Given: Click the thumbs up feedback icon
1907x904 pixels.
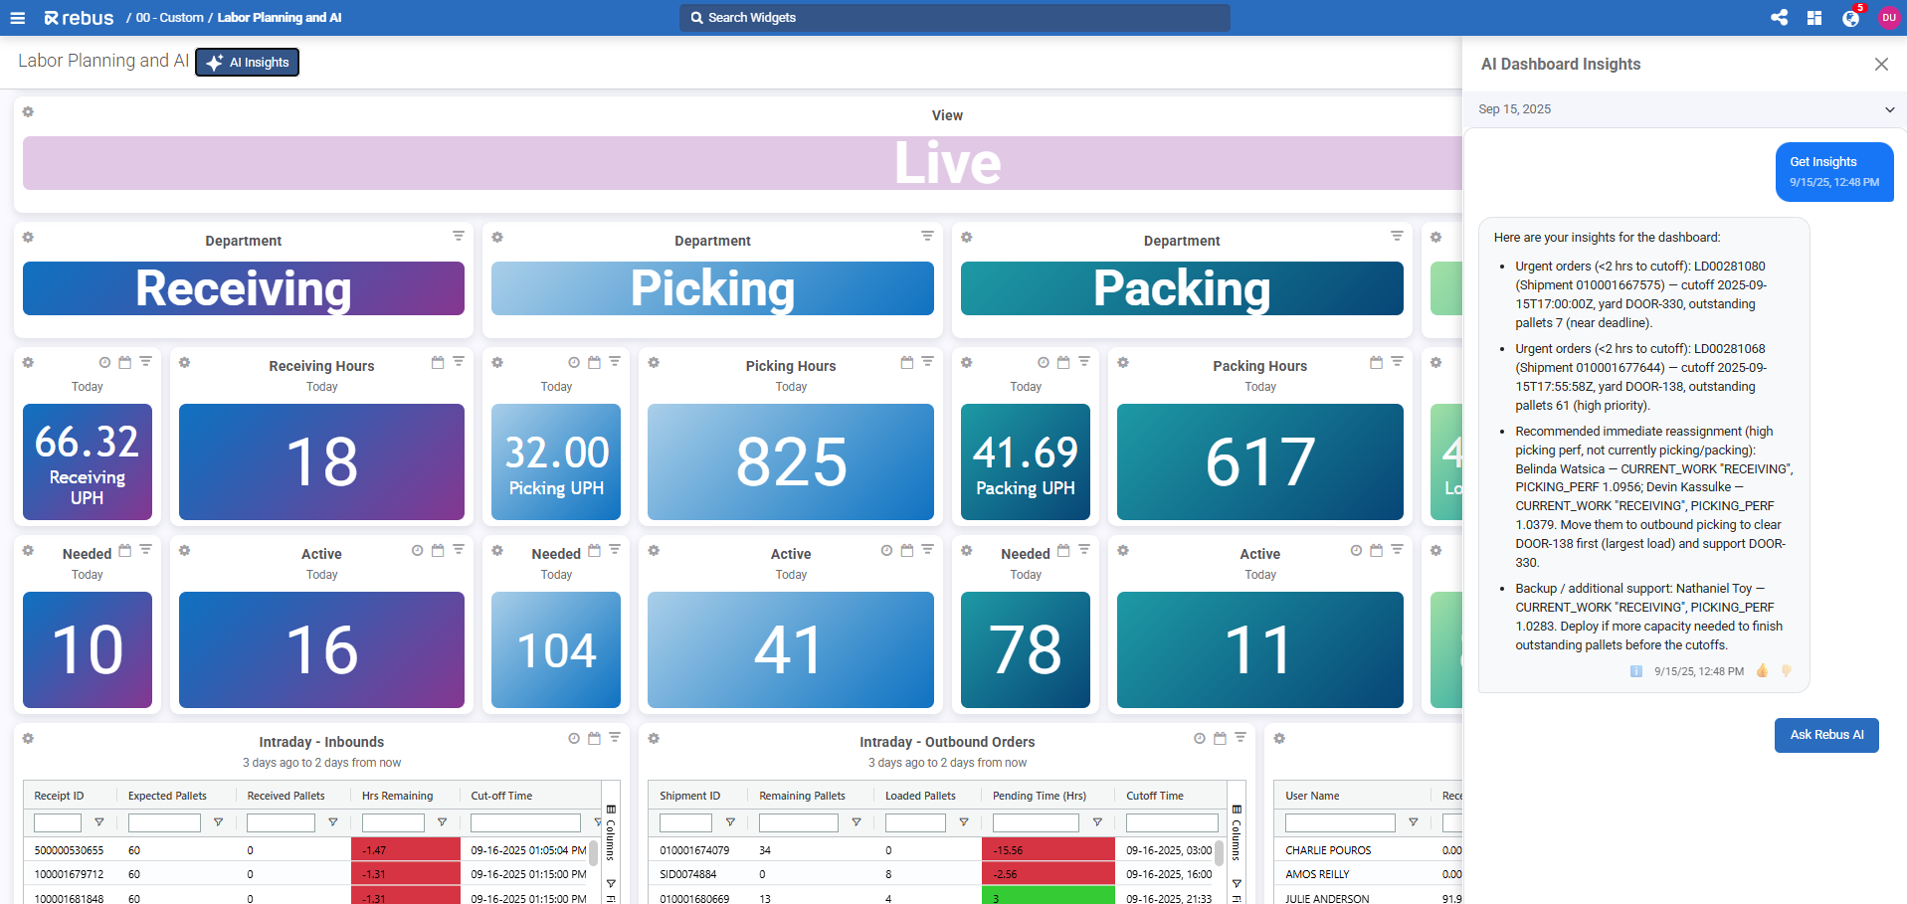Looking at the screenshot, I should [1762, 671].
